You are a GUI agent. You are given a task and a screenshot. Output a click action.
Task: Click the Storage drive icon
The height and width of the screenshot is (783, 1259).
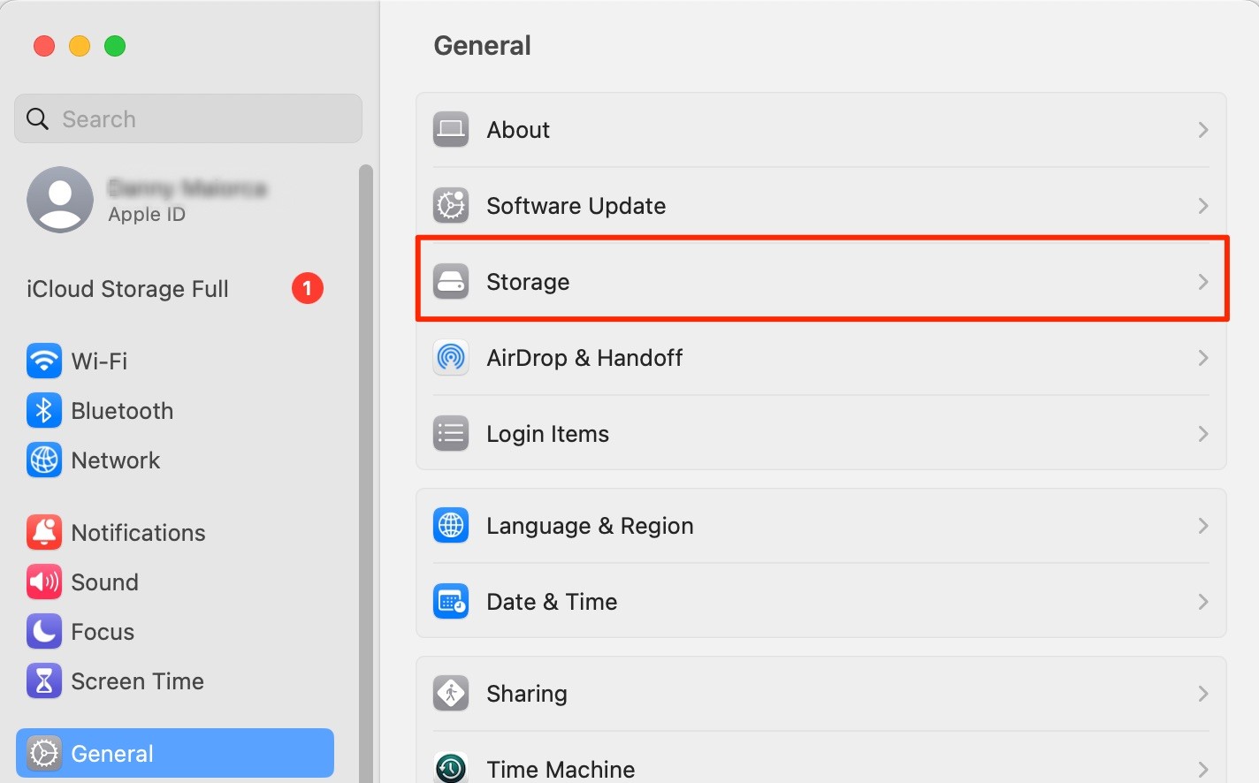pyautogui.click(x=451, y=282)
